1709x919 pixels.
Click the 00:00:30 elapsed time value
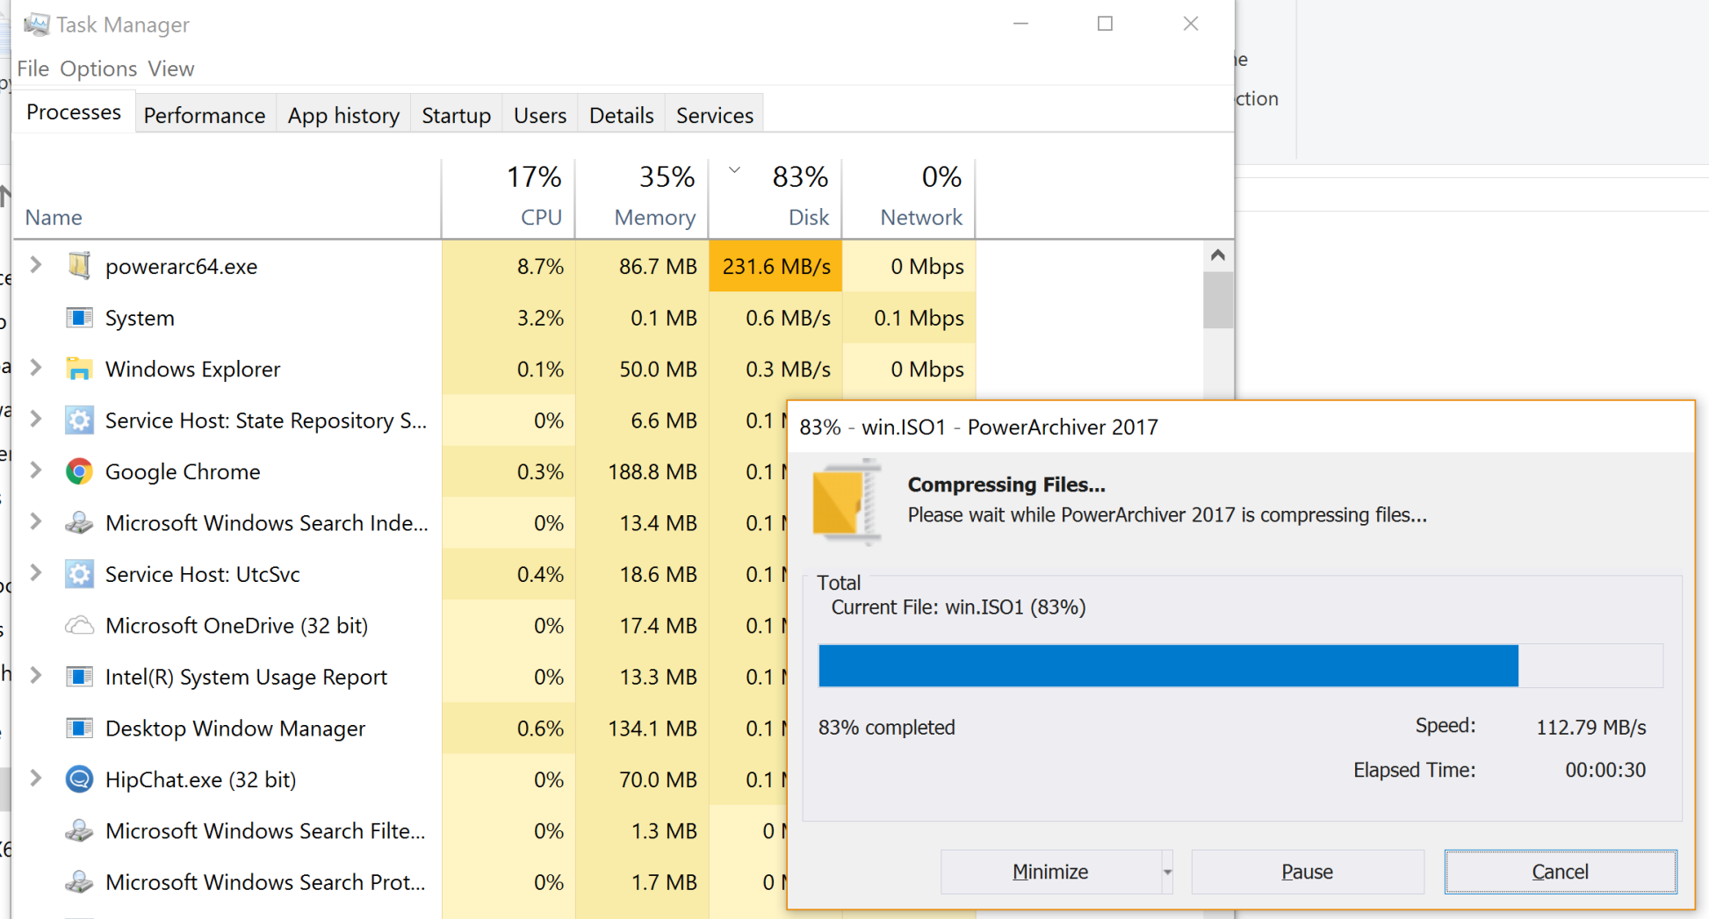(1605, 770)
